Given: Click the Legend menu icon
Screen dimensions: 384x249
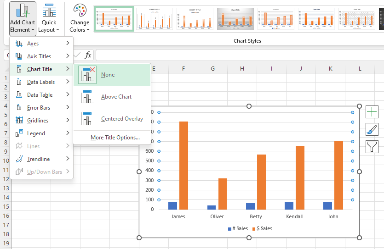Looking at the screenshot, I should (19, 133).
